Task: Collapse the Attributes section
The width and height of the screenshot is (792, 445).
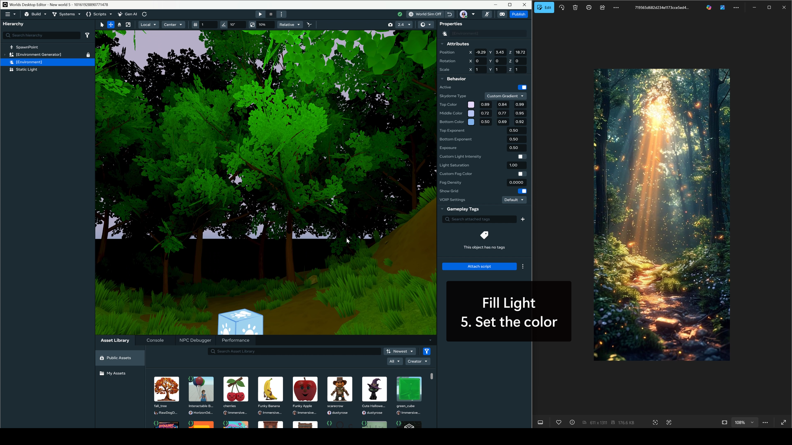Action: click(443, 44)
